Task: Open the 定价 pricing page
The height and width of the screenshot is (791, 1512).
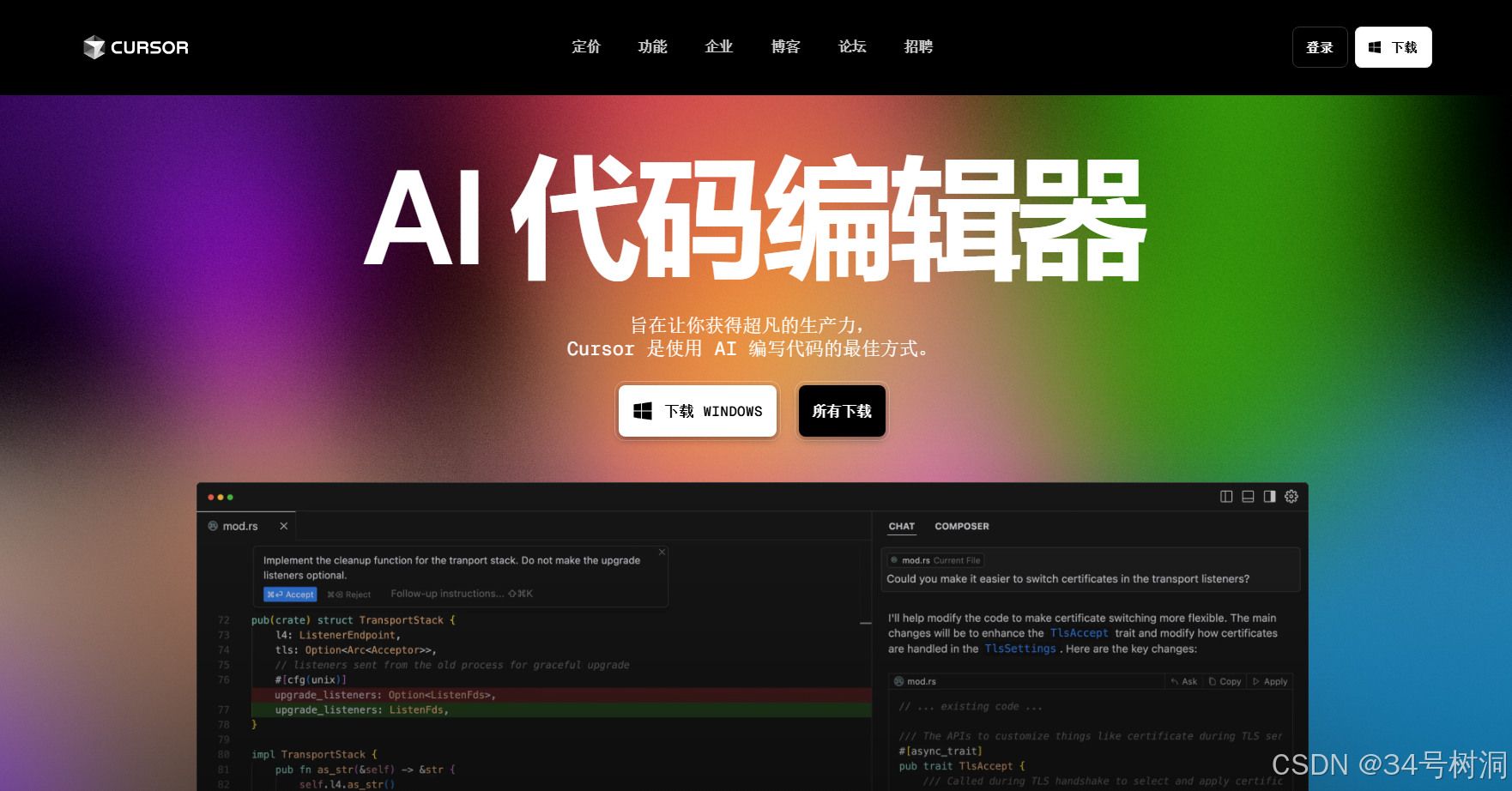Action: [586, 46]
